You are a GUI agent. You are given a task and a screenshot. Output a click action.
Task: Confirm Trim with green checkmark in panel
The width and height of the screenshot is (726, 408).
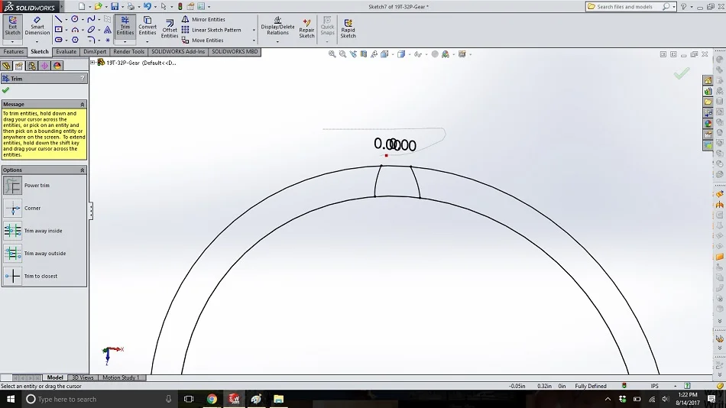(5, 90)
